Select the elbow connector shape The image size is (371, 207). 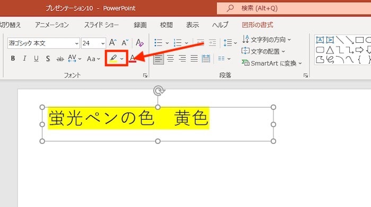point(340,50)
